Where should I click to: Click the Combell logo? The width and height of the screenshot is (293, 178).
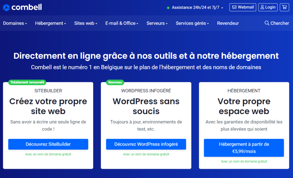(x=22, y=7)
